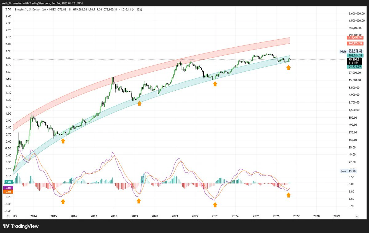The width and height of the screenshot is (369, 233).
Task: Click the 2024 year on time axis
Action: tap(236, 216)
